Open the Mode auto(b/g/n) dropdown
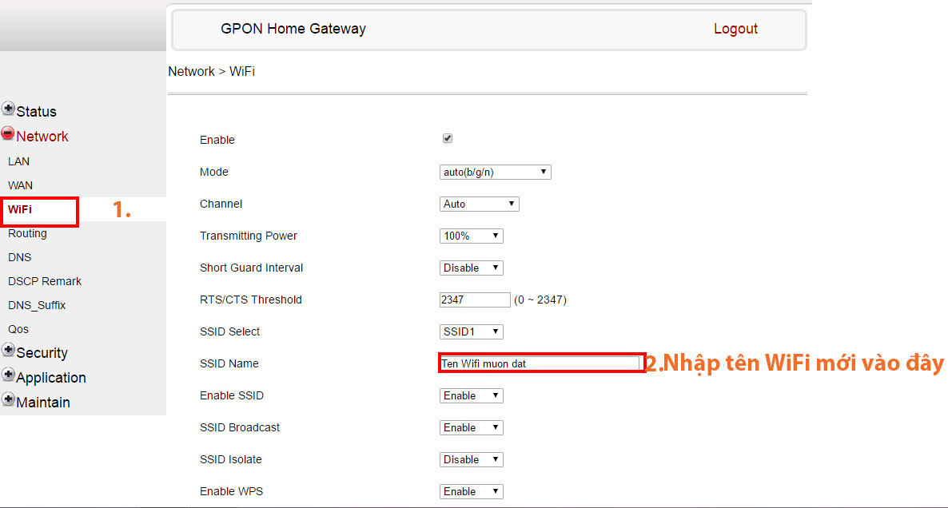The image size is (948, 508). (x=495, y=173)
